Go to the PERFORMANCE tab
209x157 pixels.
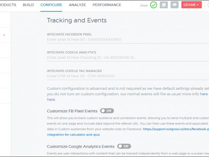click(x=107, y=5)
